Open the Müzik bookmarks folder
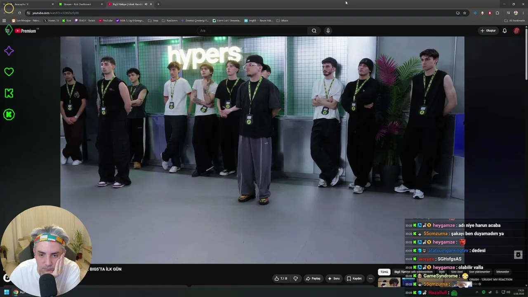 (282, 21)
